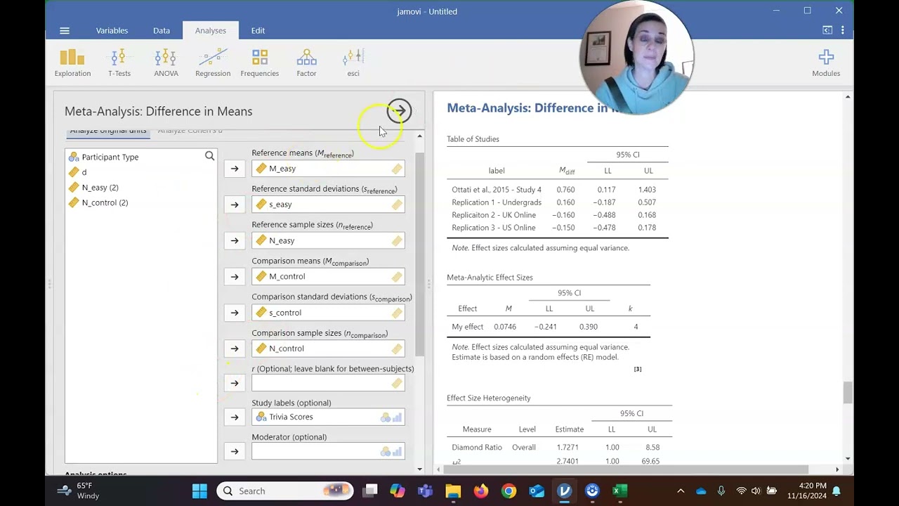Select the Analyze original units tab
This screenshot has height=506, width=899.
(x=108, y=131)
